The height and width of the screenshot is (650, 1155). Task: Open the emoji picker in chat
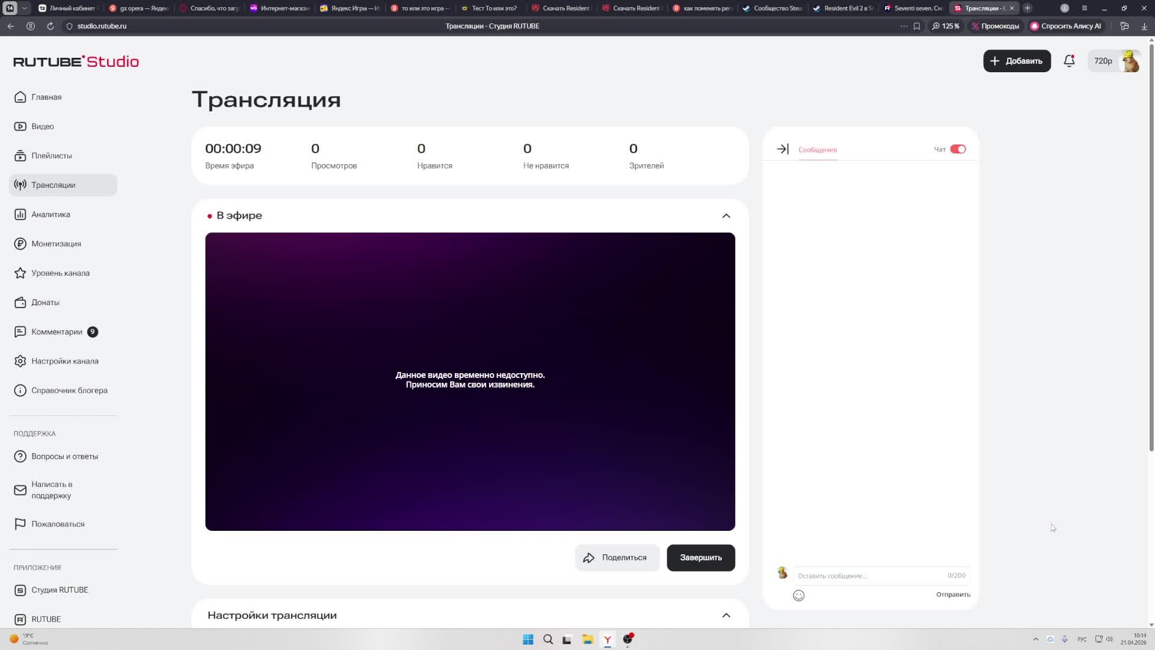click(x=798, y=595)
